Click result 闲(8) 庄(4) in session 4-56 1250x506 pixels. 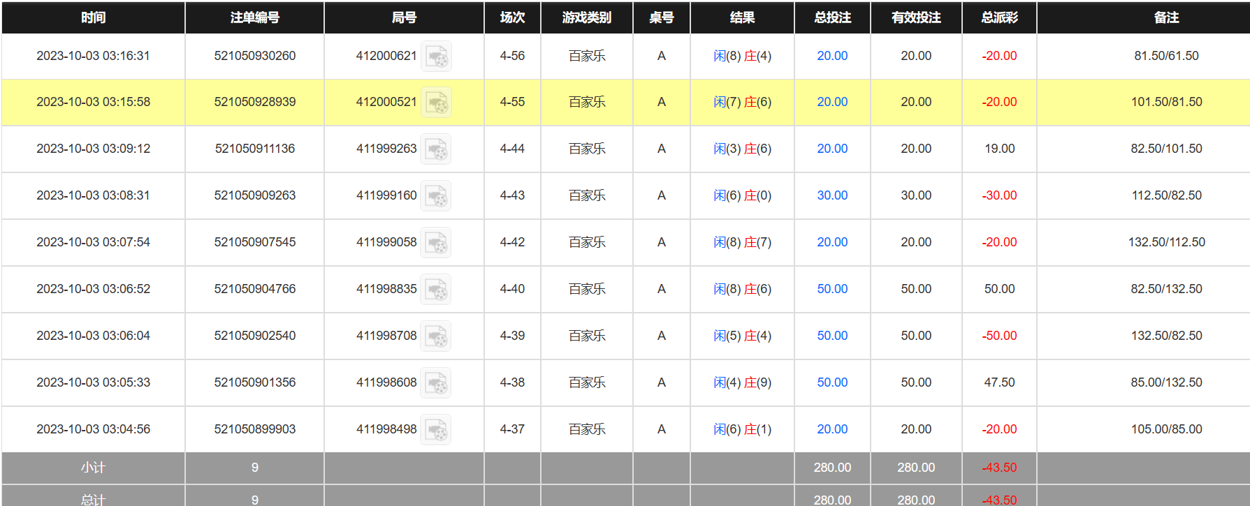(x=742, y=56)
